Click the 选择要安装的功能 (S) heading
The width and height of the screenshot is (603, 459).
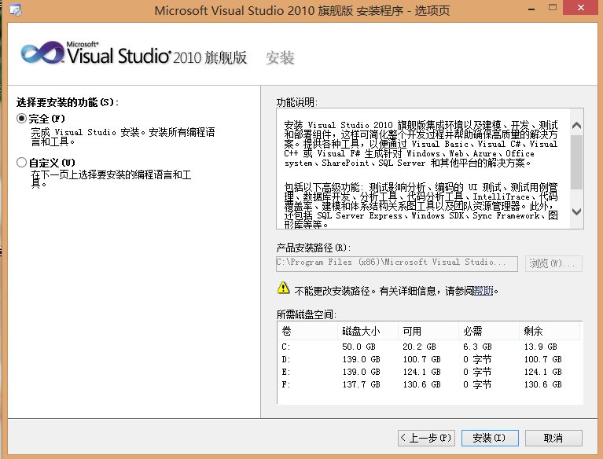coord(68,102)
